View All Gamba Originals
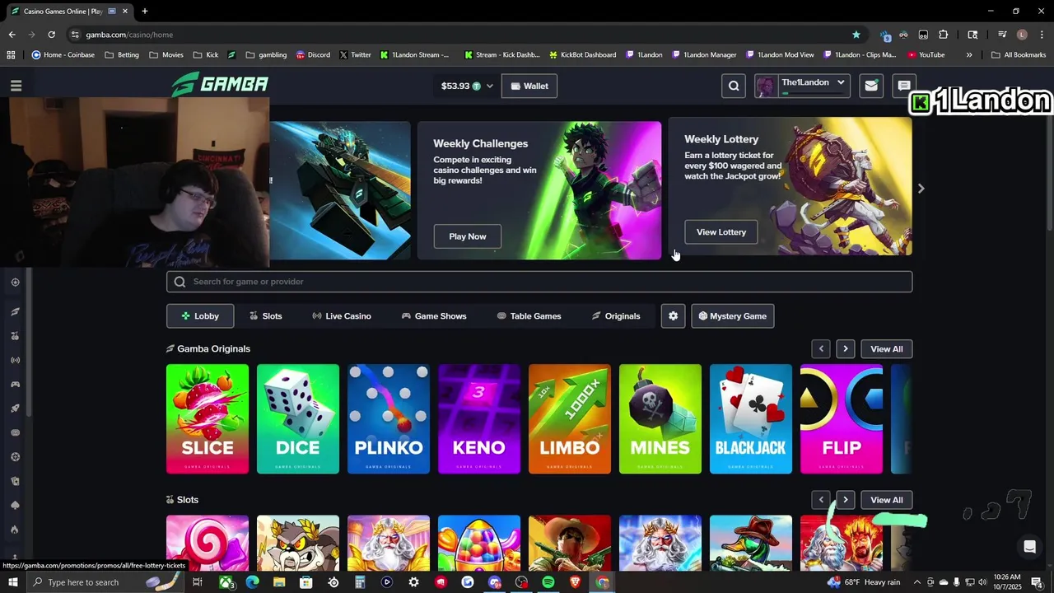 887,349
